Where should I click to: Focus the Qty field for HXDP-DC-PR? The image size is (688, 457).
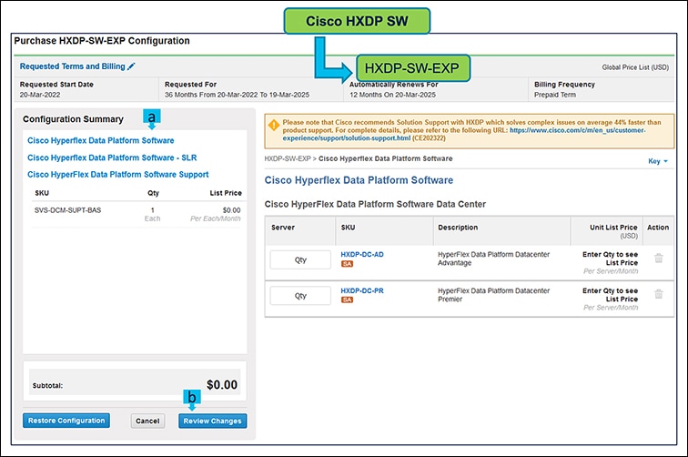pos(300,296)
